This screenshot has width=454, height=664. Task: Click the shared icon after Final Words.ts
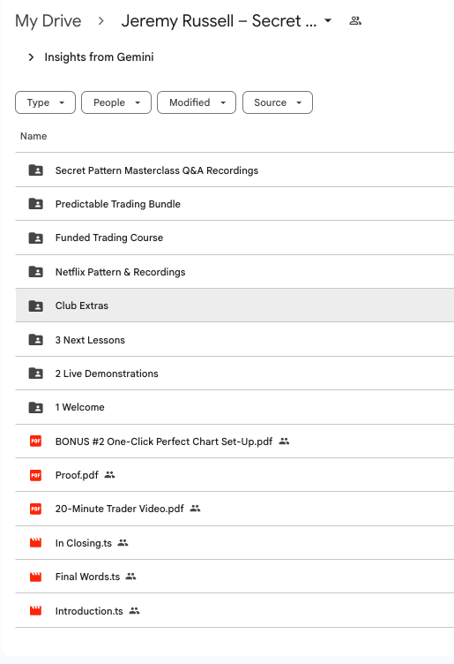[x=131, y=577]
